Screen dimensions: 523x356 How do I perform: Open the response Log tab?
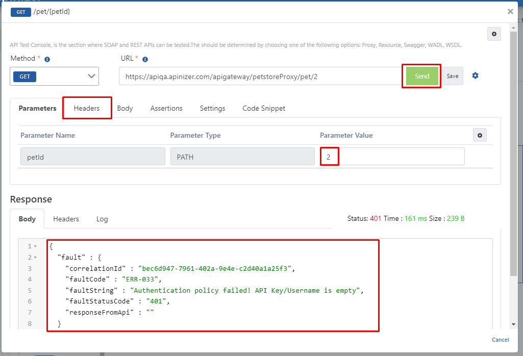(x=102, y=219)
